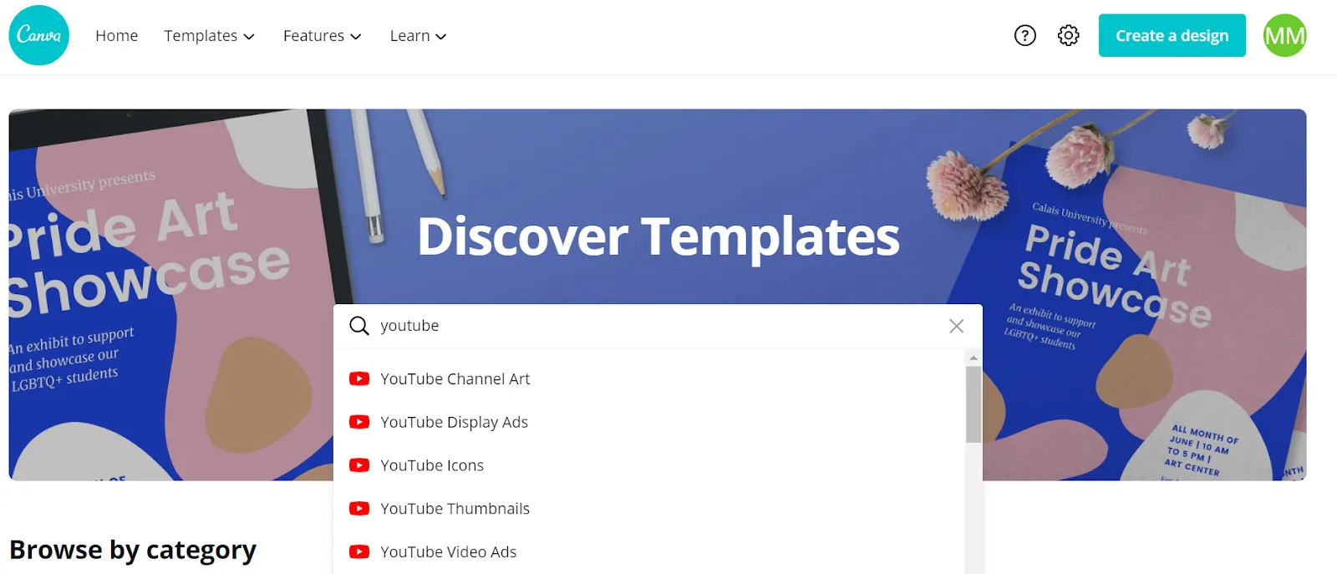Click YouTube icon beside Thumbnails

click(x=359, y=509)
